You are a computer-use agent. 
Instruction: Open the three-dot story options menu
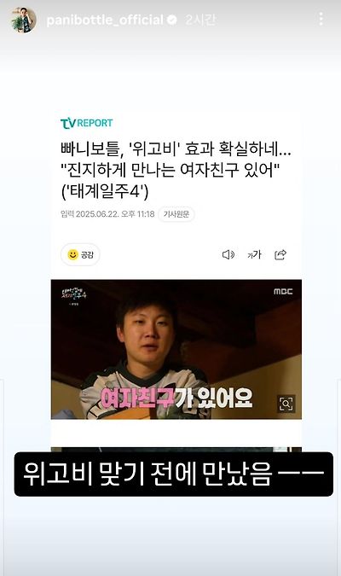(321, 19)
